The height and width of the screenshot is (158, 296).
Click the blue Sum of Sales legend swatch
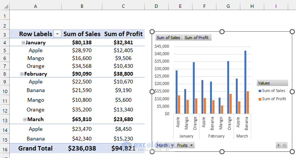click(260, 91)
